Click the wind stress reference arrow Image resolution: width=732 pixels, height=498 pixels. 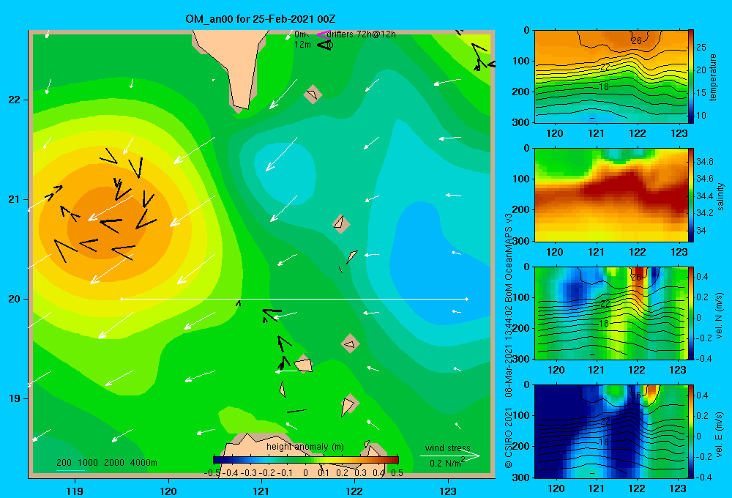[449, 456]
